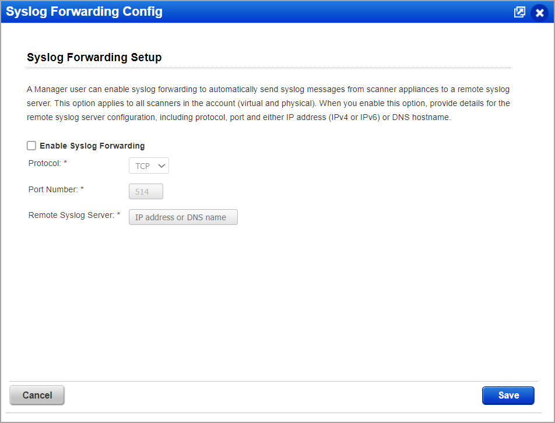
Task: Click the expand-arrow icon in title bar
Action: click(519, 12)
